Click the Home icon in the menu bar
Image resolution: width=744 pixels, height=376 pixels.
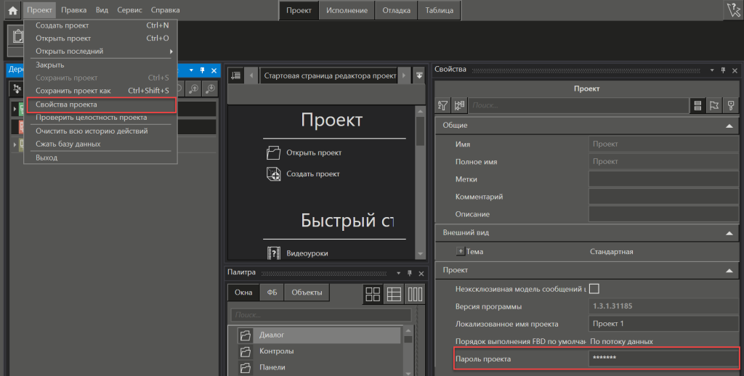pos(12,10)
